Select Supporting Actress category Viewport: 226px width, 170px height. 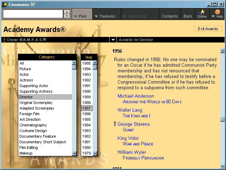pyautogui.click(x=45, y=91)
